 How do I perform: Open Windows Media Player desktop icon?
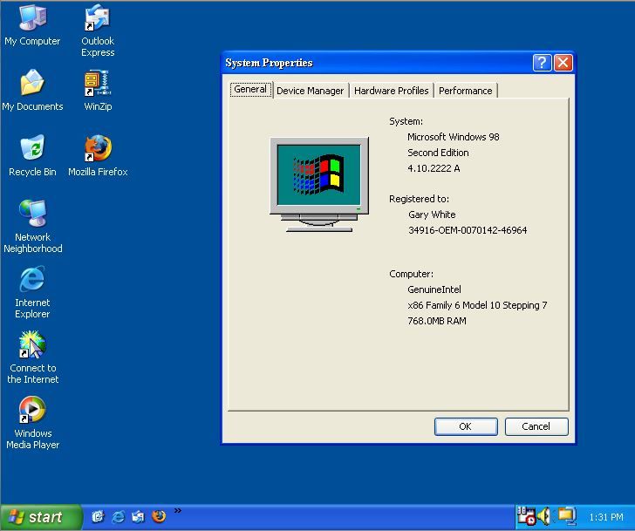[32, 412]
